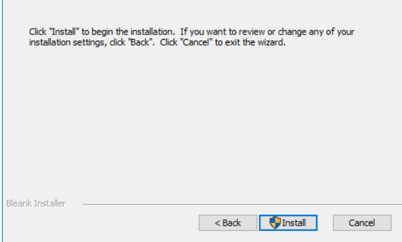The image size is (402, 242).
Task: Exit the wizard using Cancel button
Action: pos(362,222)
